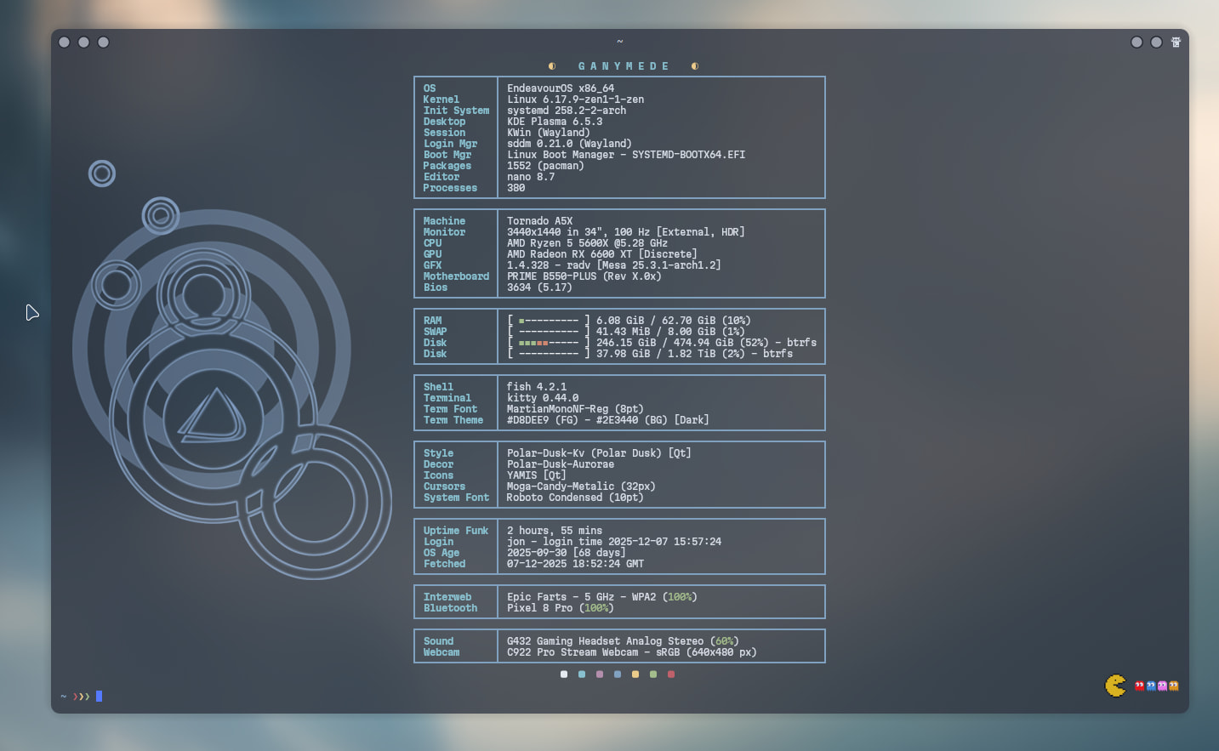Click the terminal prompt cursor block
The width and height of the screenshot is (1219, 751).
99,697
